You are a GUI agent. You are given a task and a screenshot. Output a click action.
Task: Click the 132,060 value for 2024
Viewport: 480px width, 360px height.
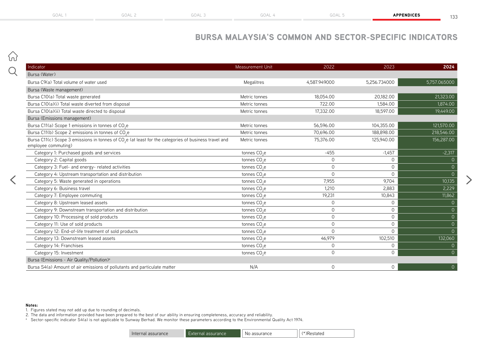tap(446, 238)
